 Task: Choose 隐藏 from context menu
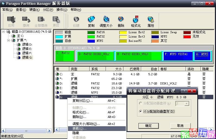click(97, 133)
